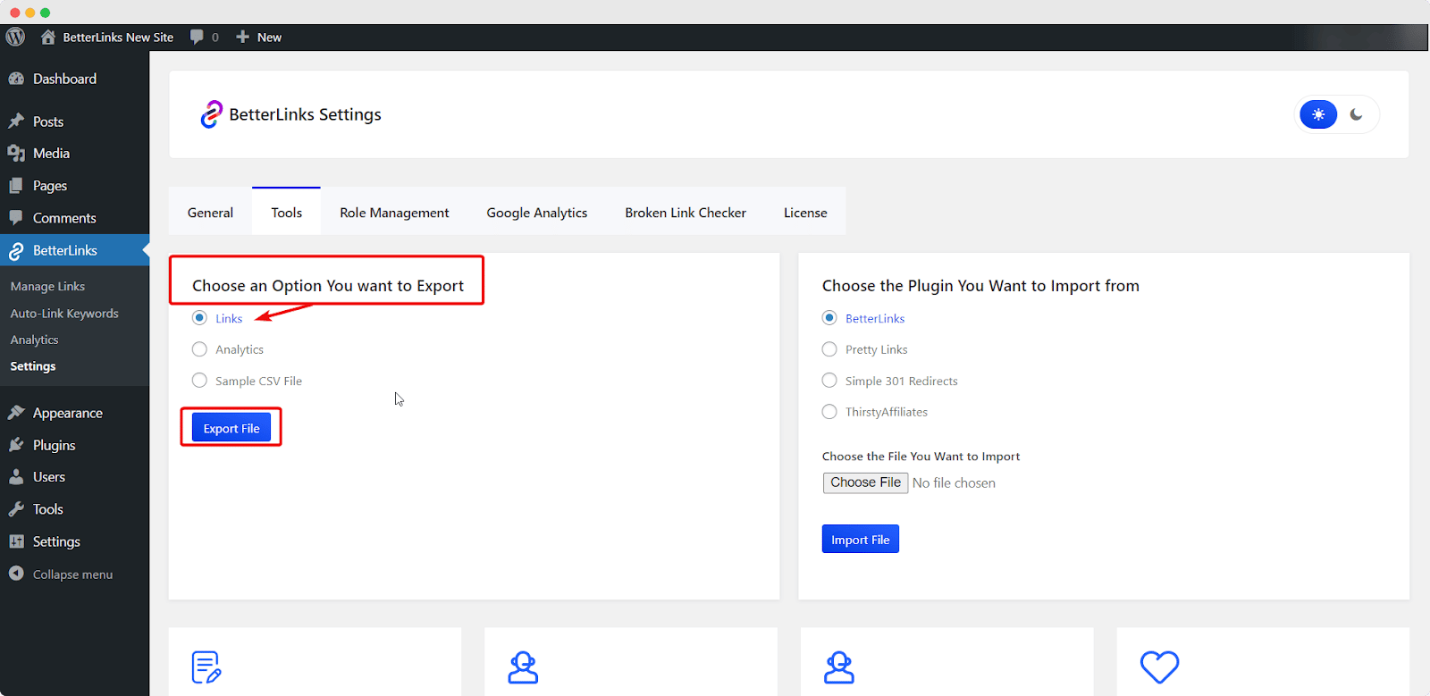Select the Tools settings tab
Image resolution: width=1430 pixels, height=696 pixels.
[287, 213]
